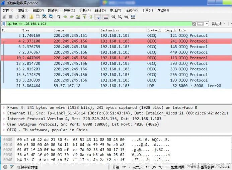Apply the display filter arrow button
Image resolution: width=232 pixels, height=170 pixels.
point(200,24)
